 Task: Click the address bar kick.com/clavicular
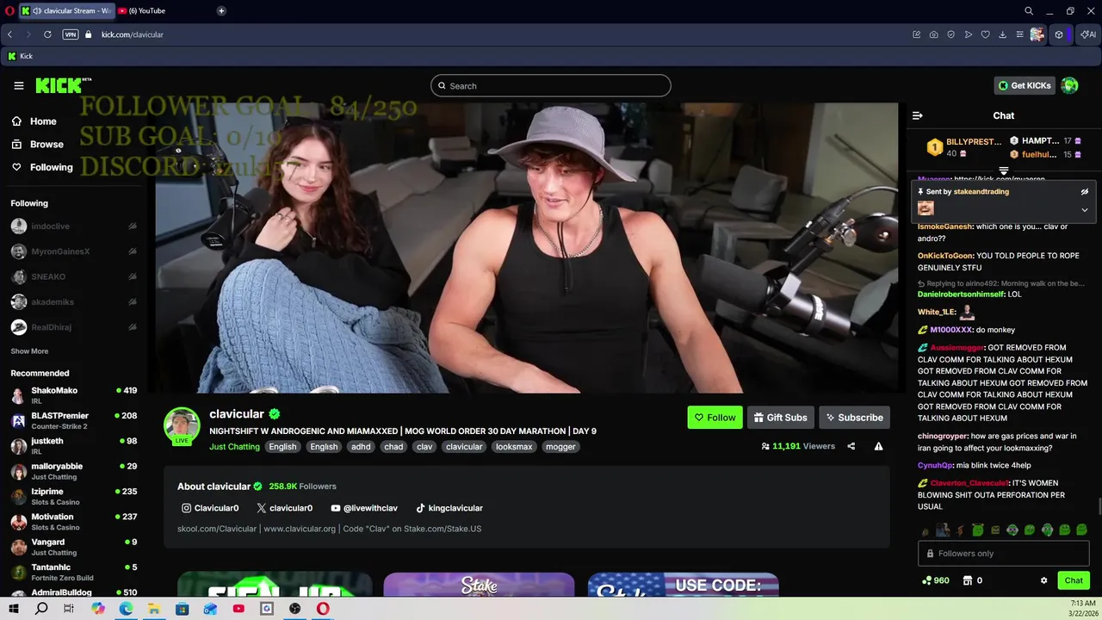133,34
